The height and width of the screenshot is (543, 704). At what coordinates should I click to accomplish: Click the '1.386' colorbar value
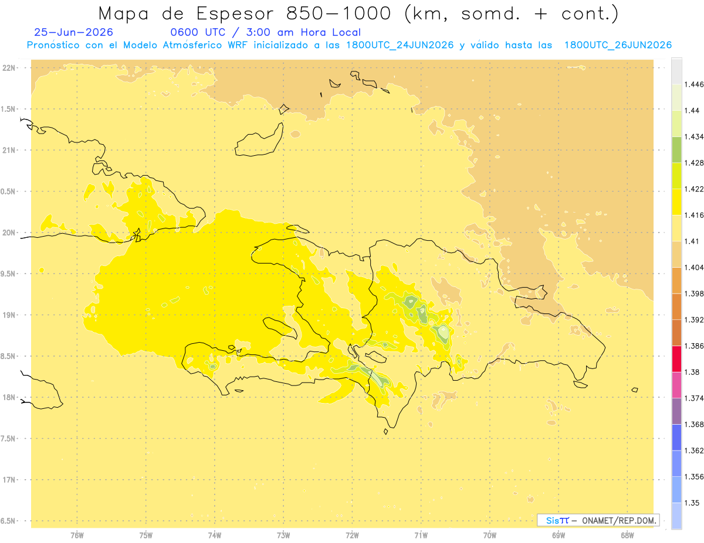pyautogui.click(x=693, y=346)
